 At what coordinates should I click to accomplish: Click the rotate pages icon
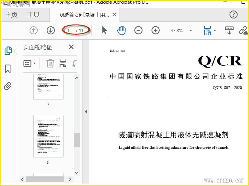(x=74, y=64)
